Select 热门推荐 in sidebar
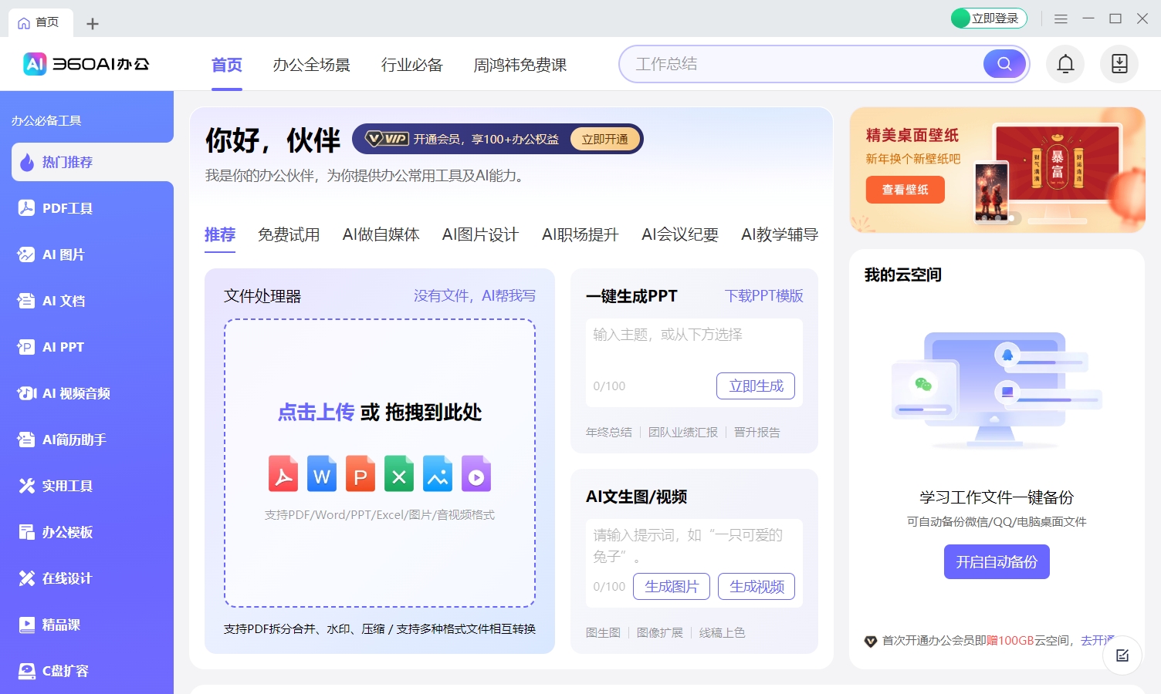The width and height of the screenshot is (1161, 694). pyautogui.click(x=93, y=162)
